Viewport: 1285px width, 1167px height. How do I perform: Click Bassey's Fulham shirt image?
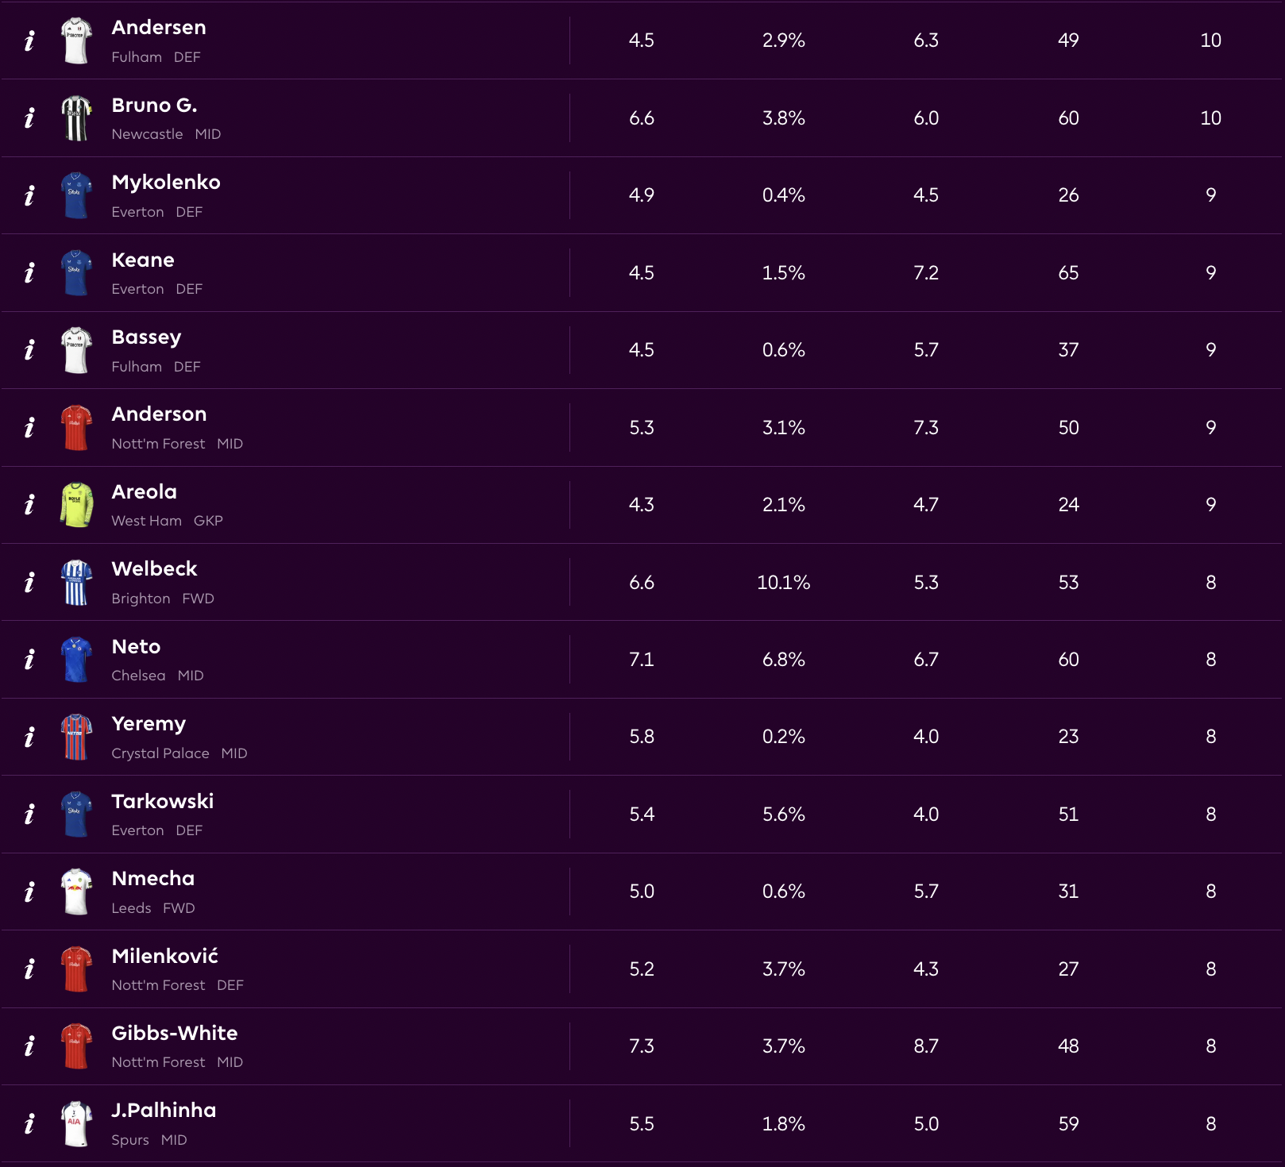(76, 350)
